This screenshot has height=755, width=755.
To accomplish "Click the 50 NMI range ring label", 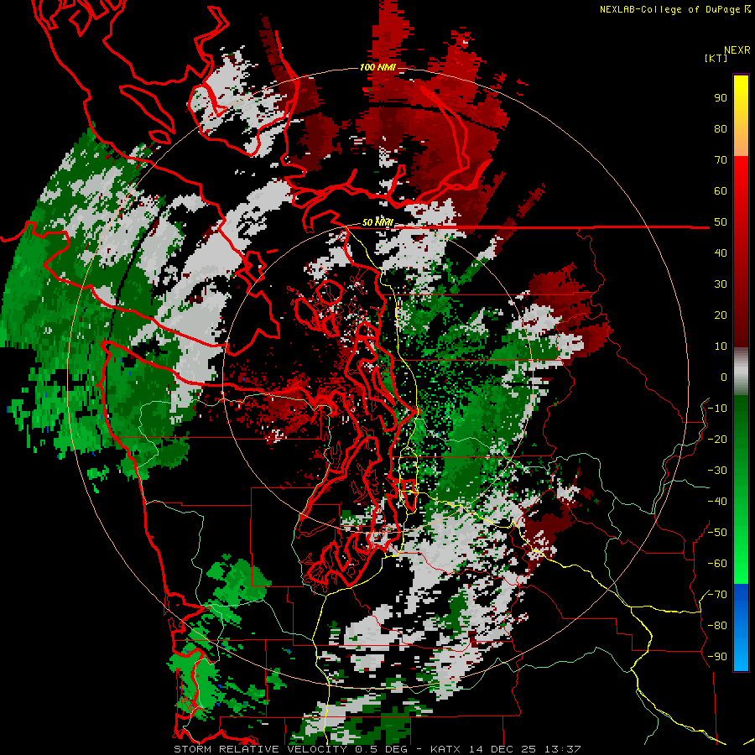I will tap(377, 222).
